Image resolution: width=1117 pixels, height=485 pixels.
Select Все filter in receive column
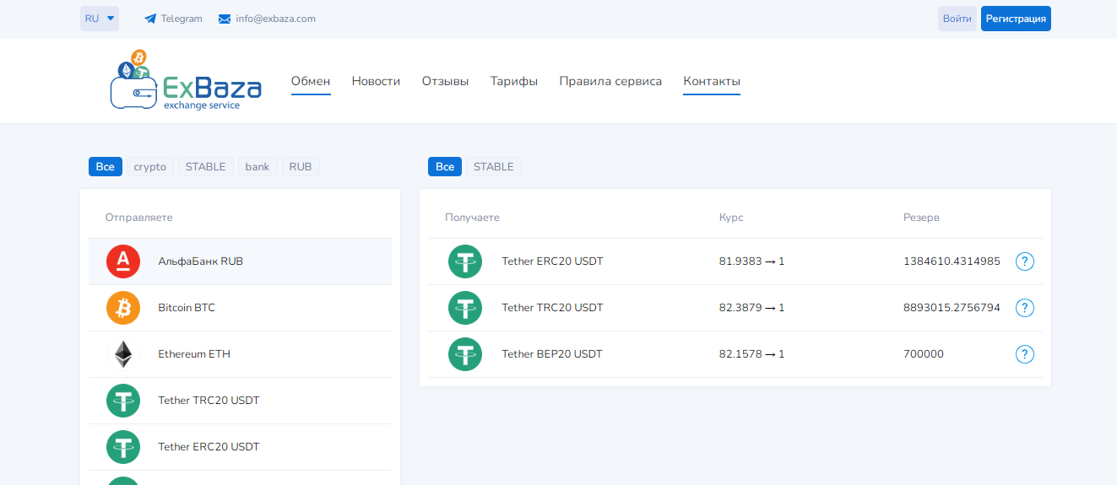click(x=445, y=167)
